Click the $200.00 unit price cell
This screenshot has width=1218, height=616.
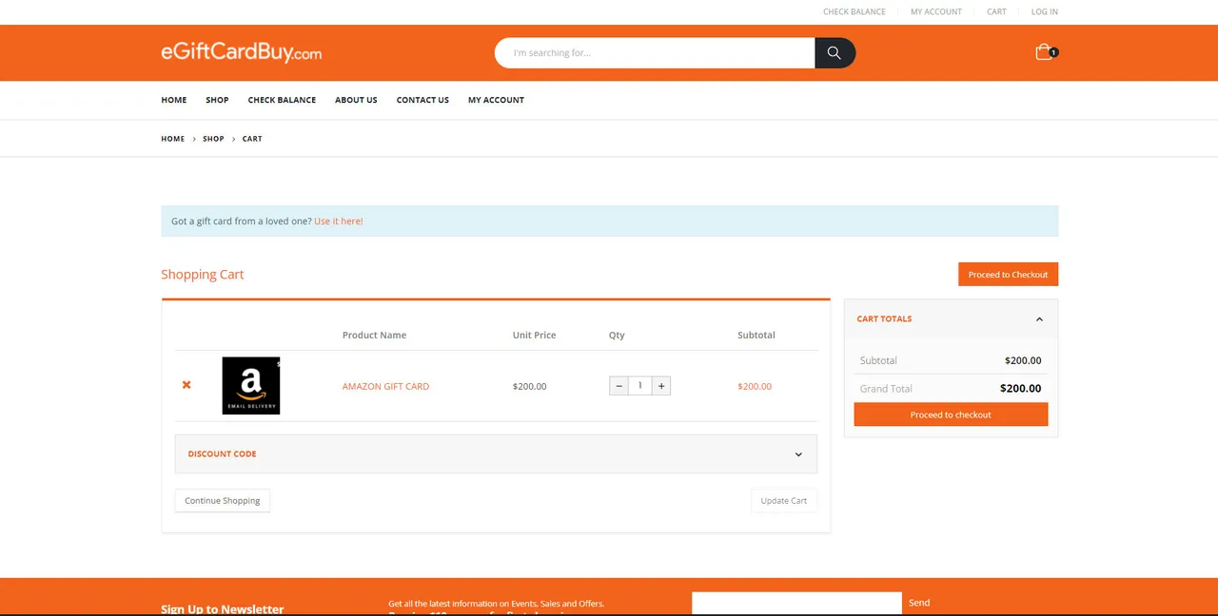[529, 386]
